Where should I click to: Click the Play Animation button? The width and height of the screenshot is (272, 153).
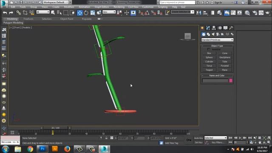[240, 138]
